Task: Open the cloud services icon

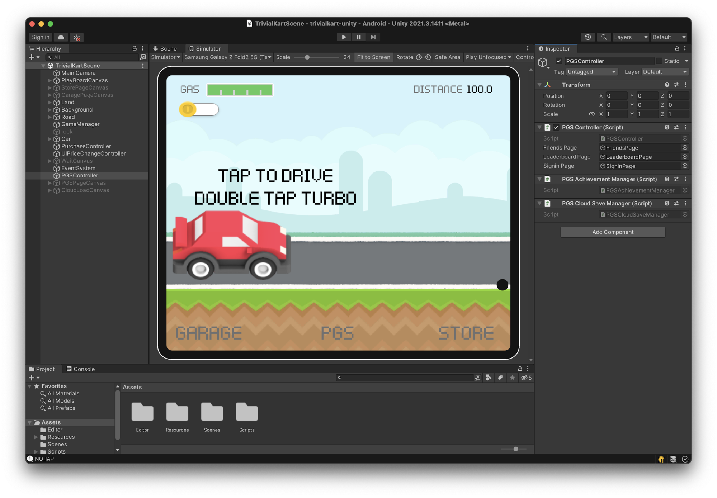Action: [61, 37]
